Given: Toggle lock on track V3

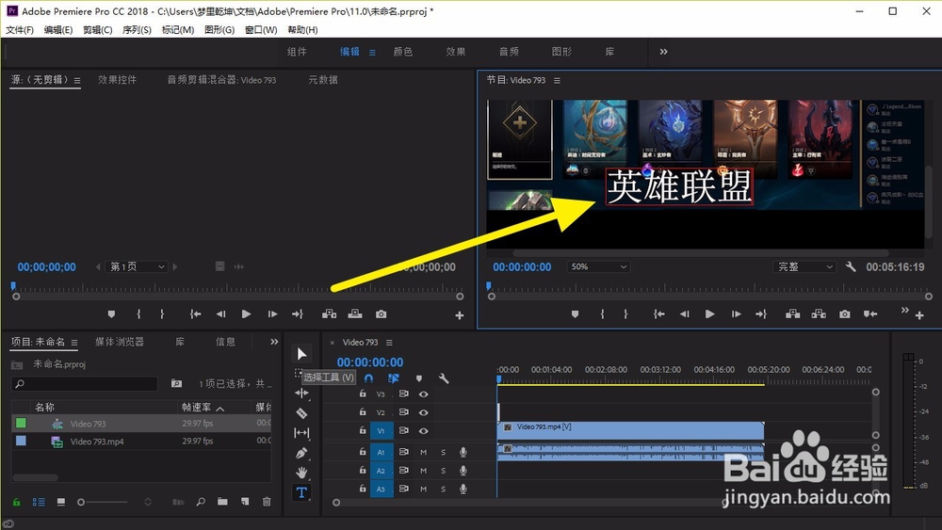Looking at the screenshot, I should coord(363,393).
